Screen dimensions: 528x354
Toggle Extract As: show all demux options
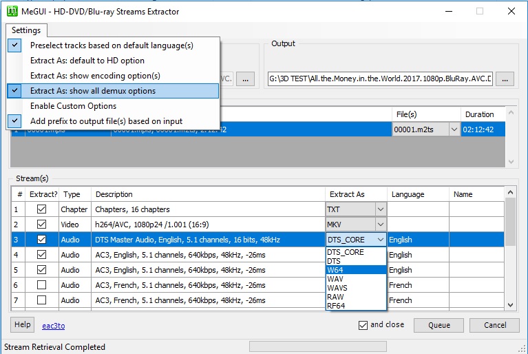click(113, 91)
